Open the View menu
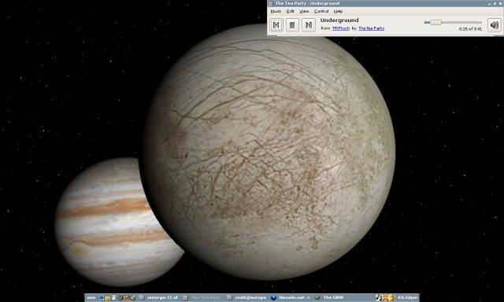The width and height of the screenshot is (504, 302). 304,11
